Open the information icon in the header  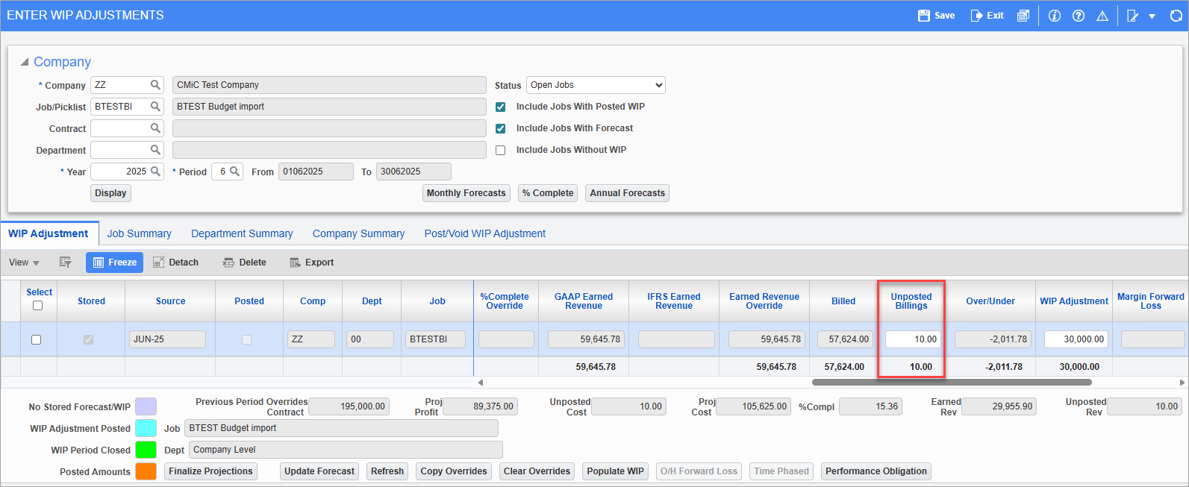[1055, 16]
